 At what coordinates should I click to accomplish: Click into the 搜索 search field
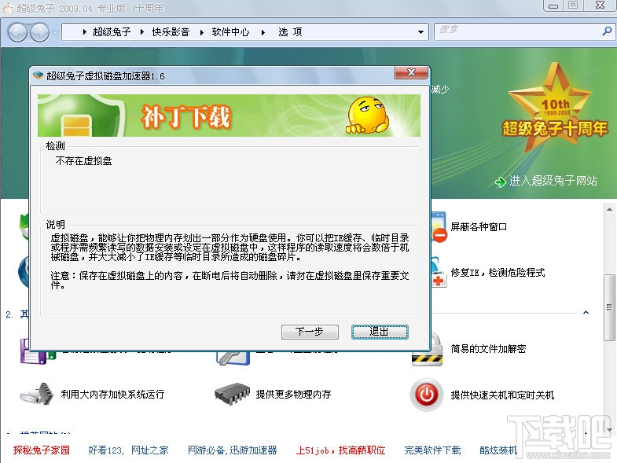pos(517,31)
